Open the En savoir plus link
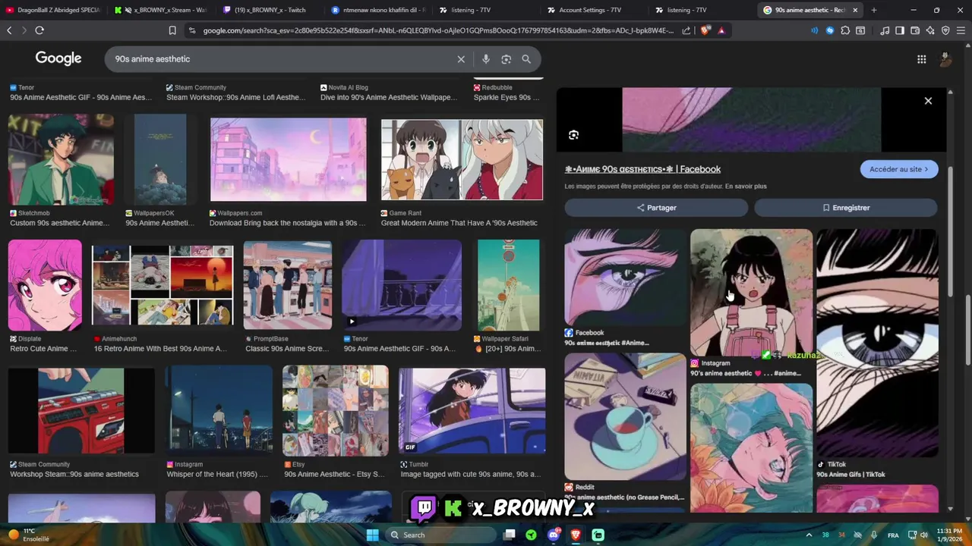The height and width of the screenshot is (546, 972). pyautogui.click(x=746, y=186)
